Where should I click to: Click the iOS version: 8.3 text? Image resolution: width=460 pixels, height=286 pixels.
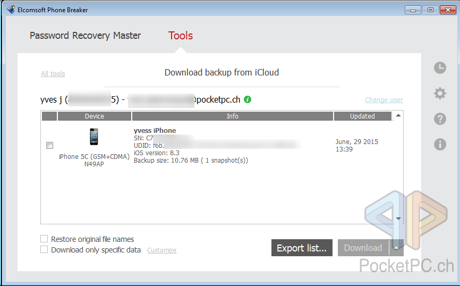(157, 153)
